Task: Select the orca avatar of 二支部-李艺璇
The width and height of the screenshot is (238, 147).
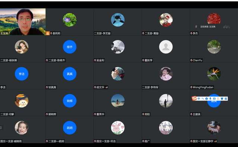Action: (118, 20)
